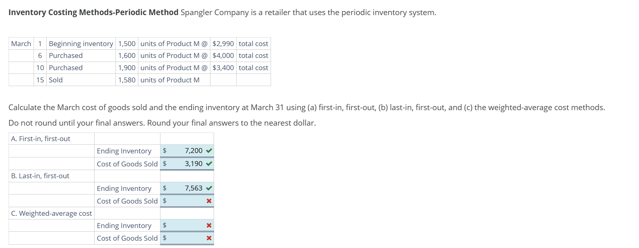Viewport: 639px width, 248px height.
Task: Click the Sold row showing 1,580 units
Action: [55, 80]
